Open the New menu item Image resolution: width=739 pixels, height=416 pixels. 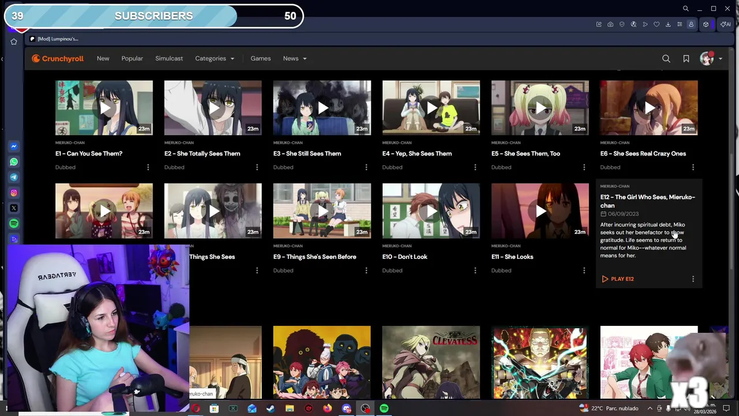pos(103,58)
